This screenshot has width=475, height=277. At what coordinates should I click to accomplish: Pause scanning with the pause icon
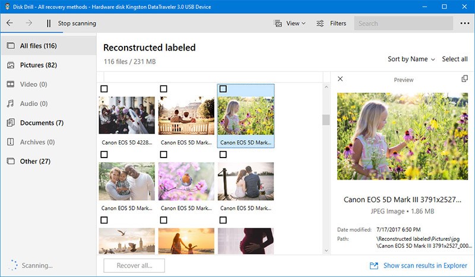(x=49, y=23)
